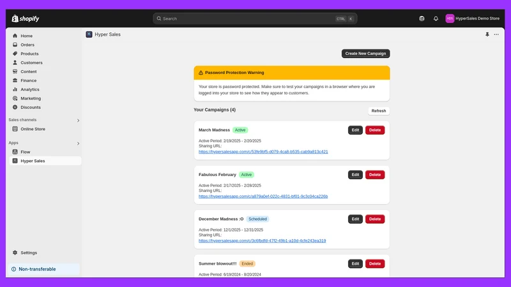Click the Marketing target icon
The width and height of the screenshot is (511, 287).
click(x=15, y=98)
